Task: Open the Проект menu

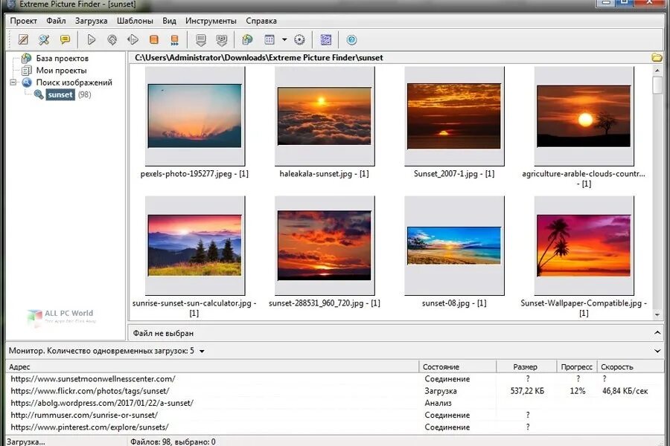Action: [x=24, y=21]
